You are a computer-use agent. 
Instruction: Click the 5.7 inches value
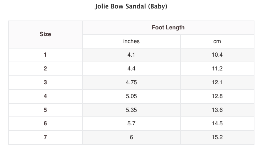[131, 124]
